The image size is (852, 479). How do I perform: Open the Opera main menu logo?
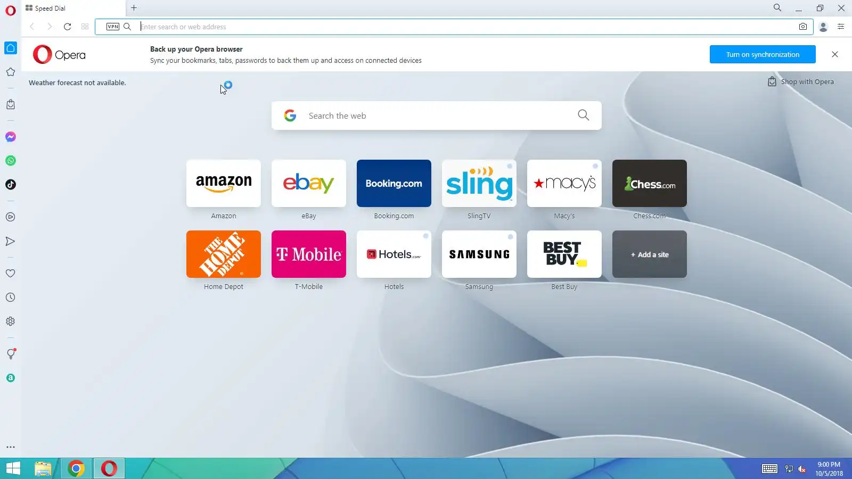tap(11, 10)
